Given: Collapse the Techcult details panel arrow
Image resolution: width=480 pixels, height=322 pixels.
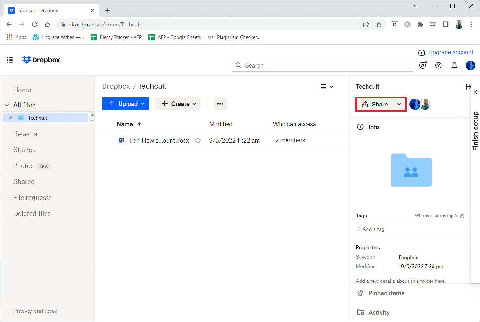Looking at the screenshot, I should pyautogui.click(x=468, y=86).
